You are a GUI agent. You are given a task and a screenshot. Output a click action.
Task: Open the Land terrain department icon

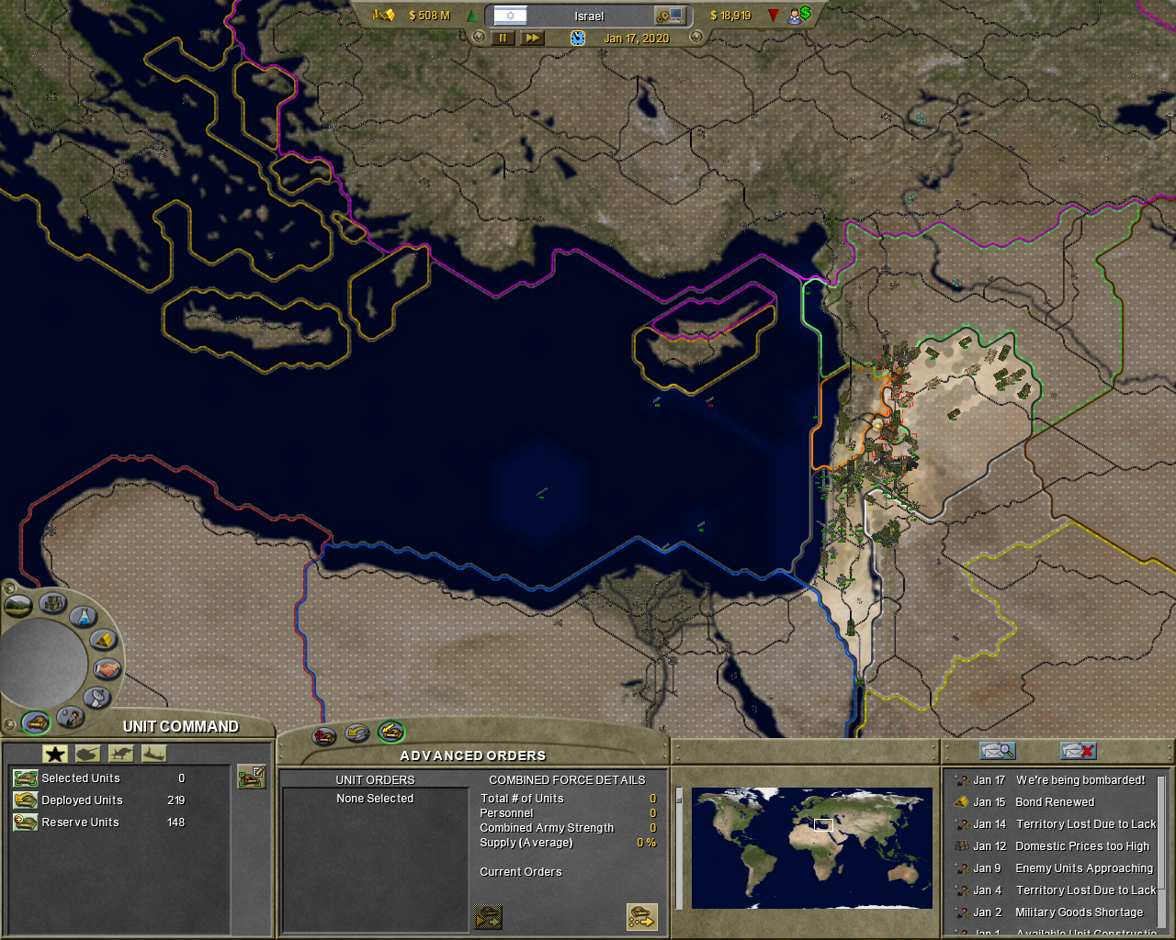[x=18, y=605]
